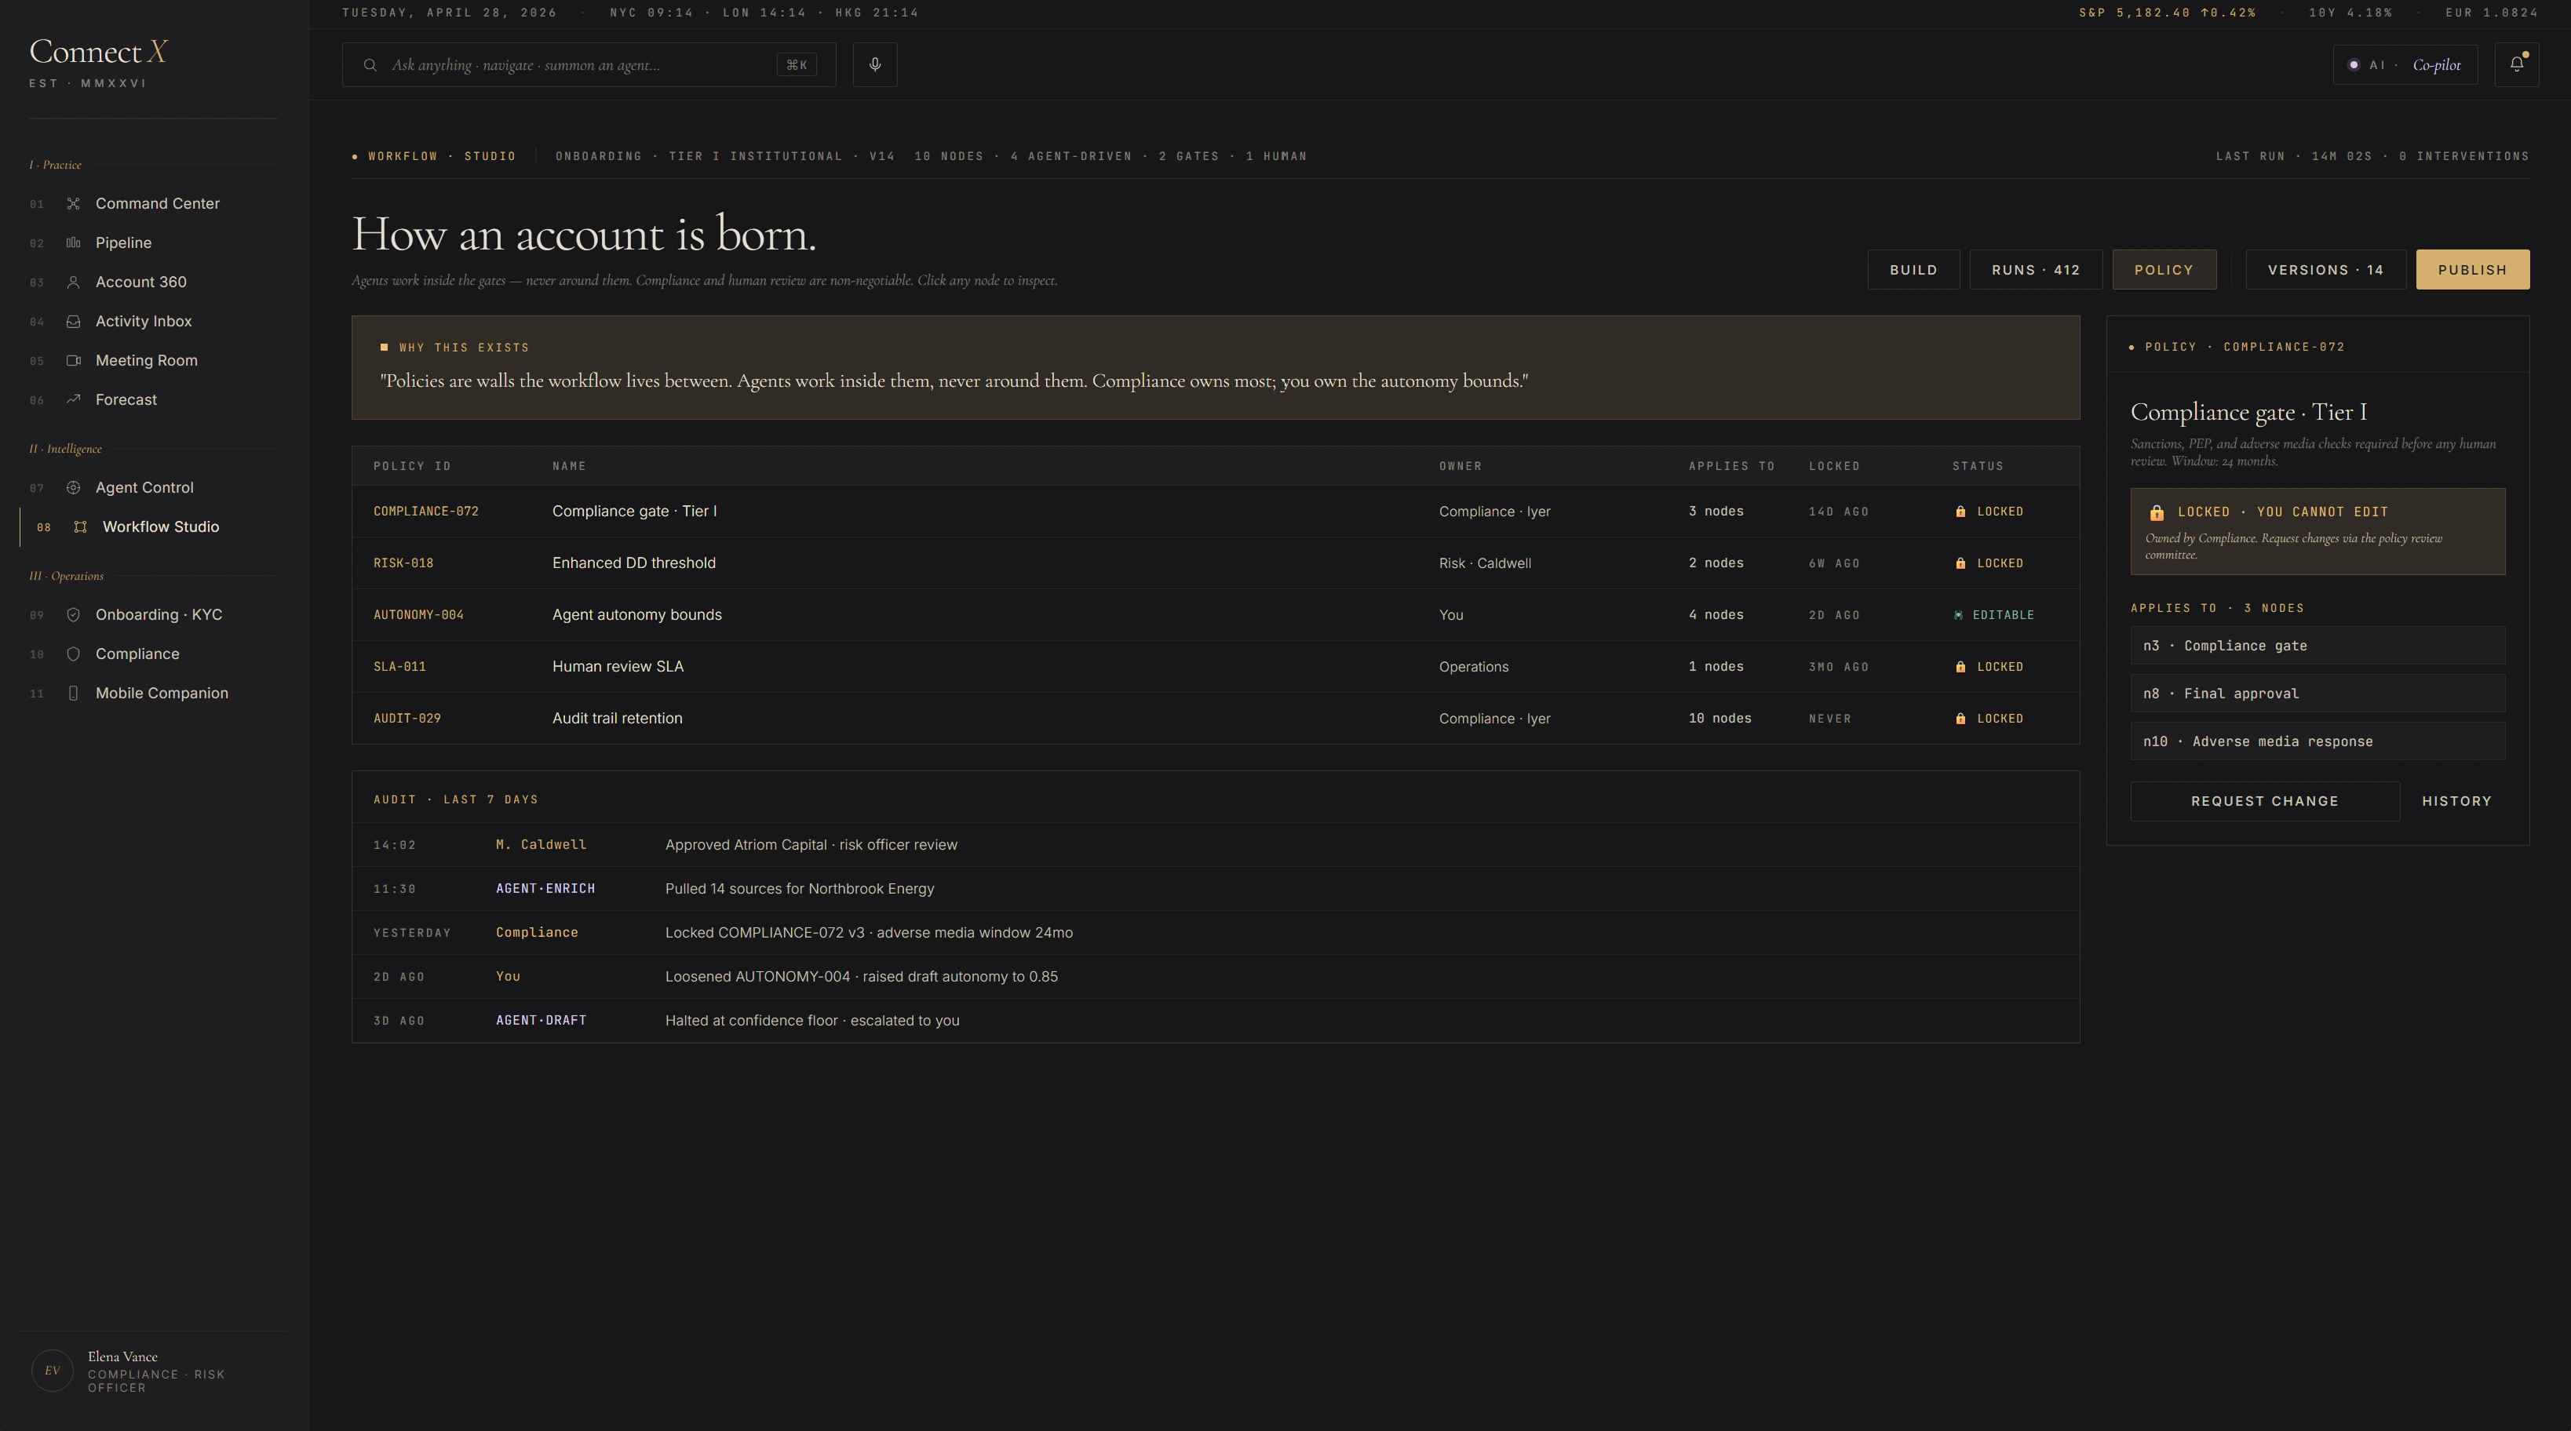
Task: Click EDITABLE status on AUTONOMY-004 row
Action: pos(1993,615)
